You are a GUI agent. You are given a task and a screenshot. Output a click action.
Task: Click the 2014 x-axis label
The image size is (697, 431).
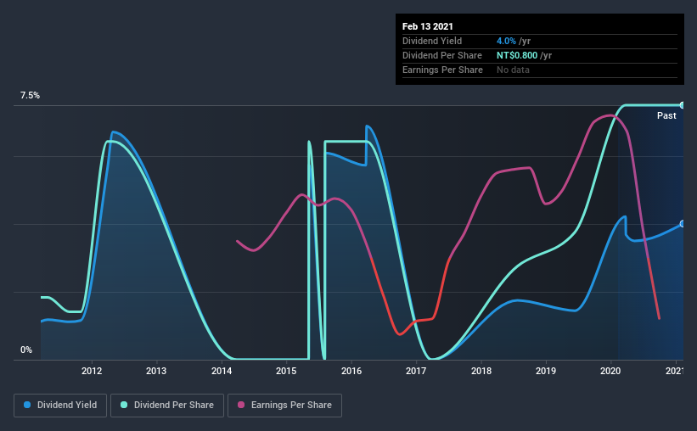[222, 371]
